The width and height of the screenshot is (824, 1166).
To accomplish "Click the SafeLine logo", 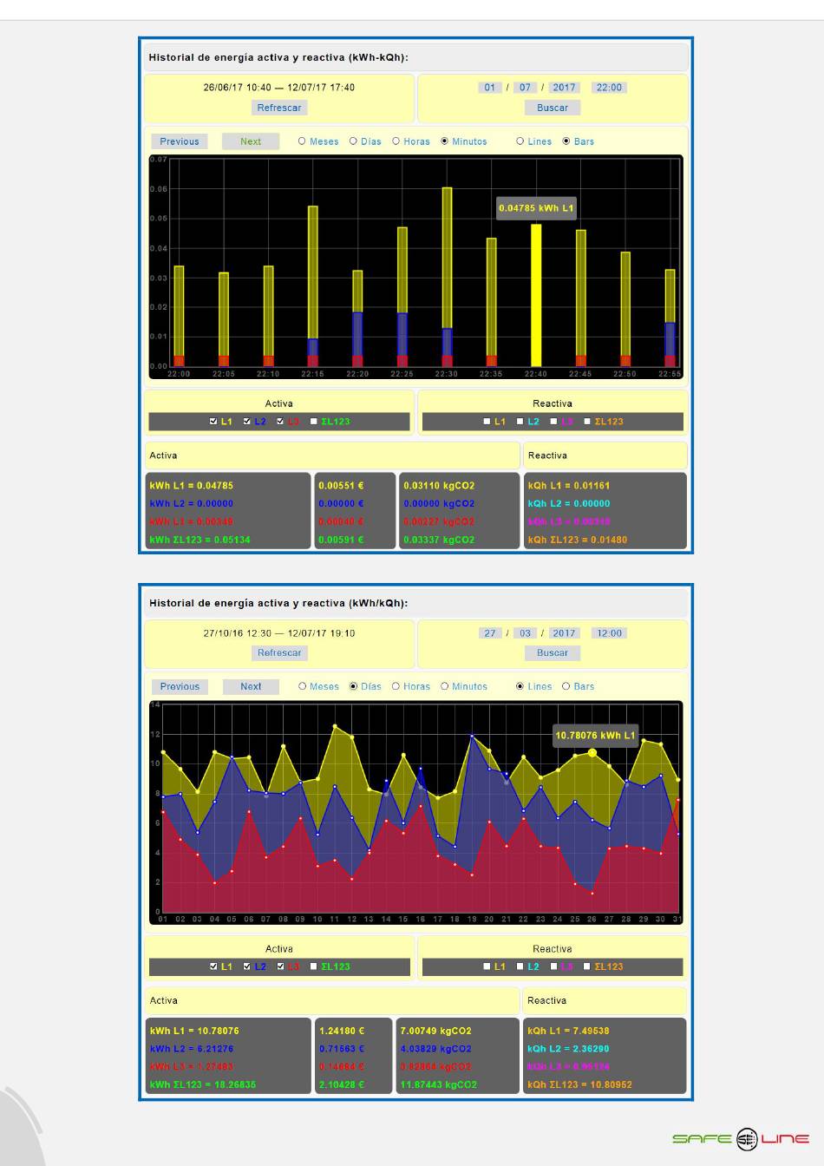I will [x=741, y=1139].
